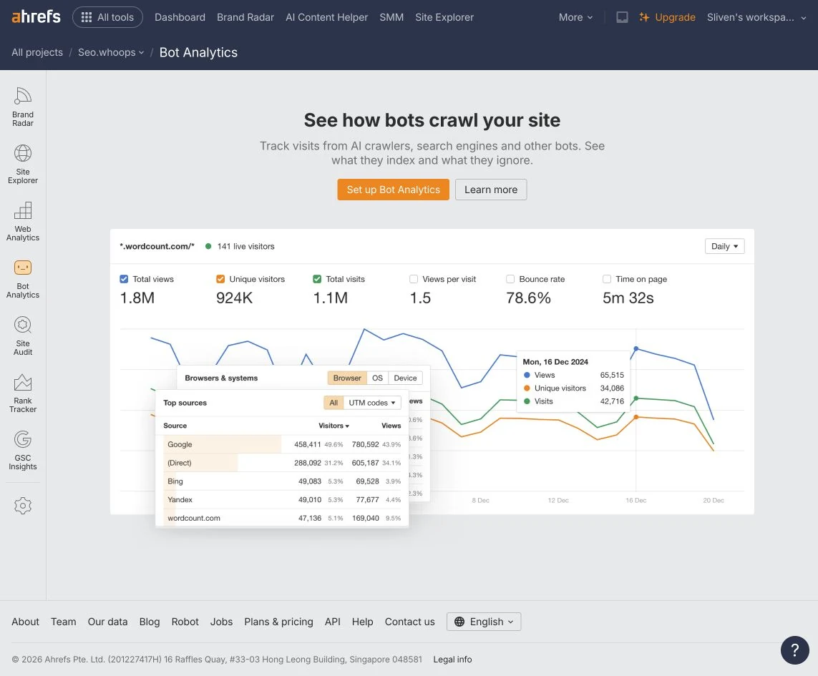Open the Legal info link

click(452, 660)
